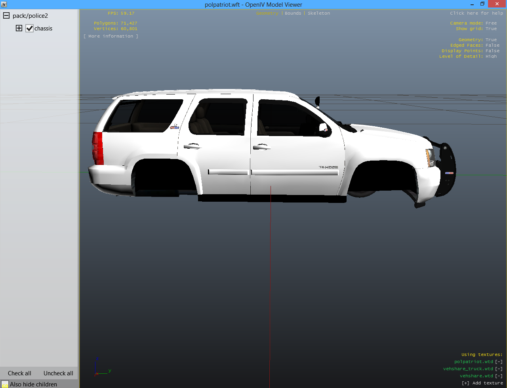This screenshot has height=388, width=507.
Task: Expand the More information section
Action: click(111, 36)
